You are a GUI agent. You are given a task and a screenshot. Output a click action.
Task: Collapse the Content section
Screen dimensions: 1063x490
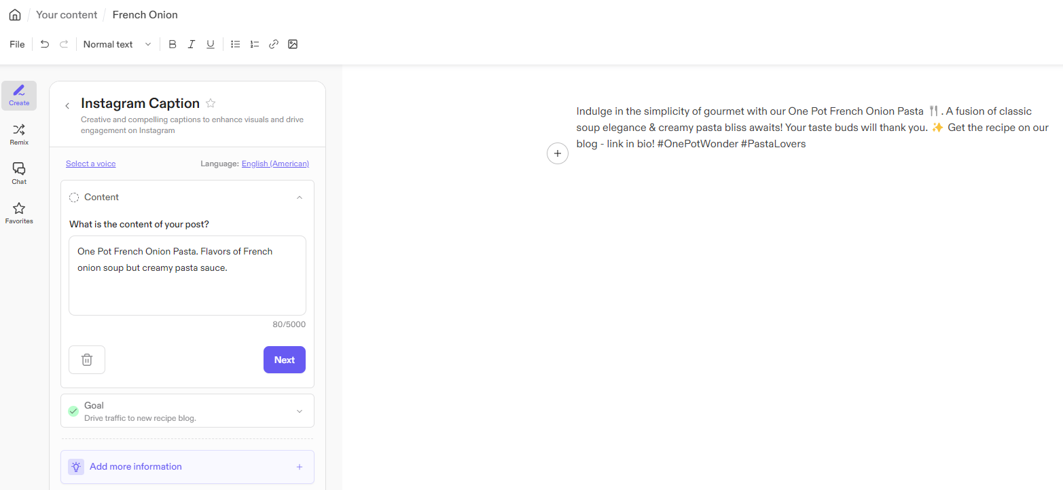point(300,197)
